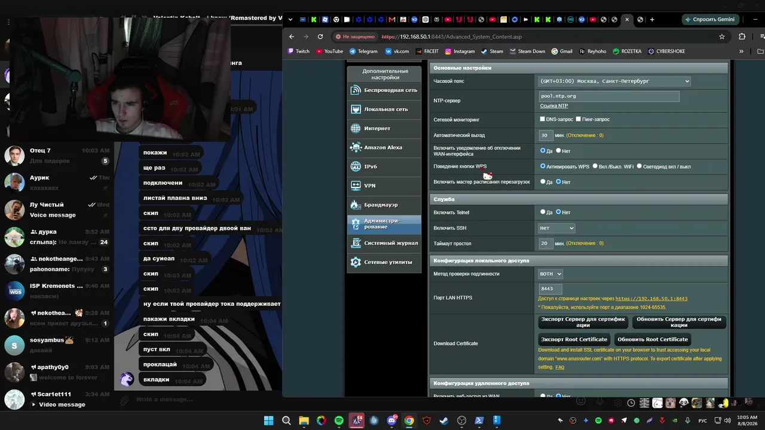Open the FAQ link
The image size is (765, 430).
click(559, 367)
